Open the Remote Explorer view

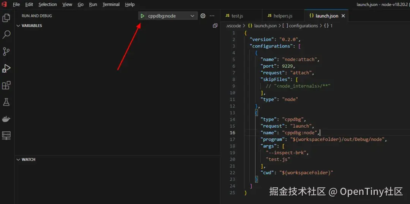click(6, 136)
